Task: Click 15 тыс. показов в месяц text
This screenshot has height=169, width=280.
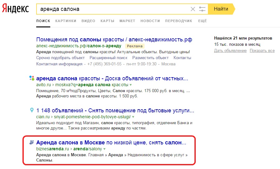Action: (237, 44)
